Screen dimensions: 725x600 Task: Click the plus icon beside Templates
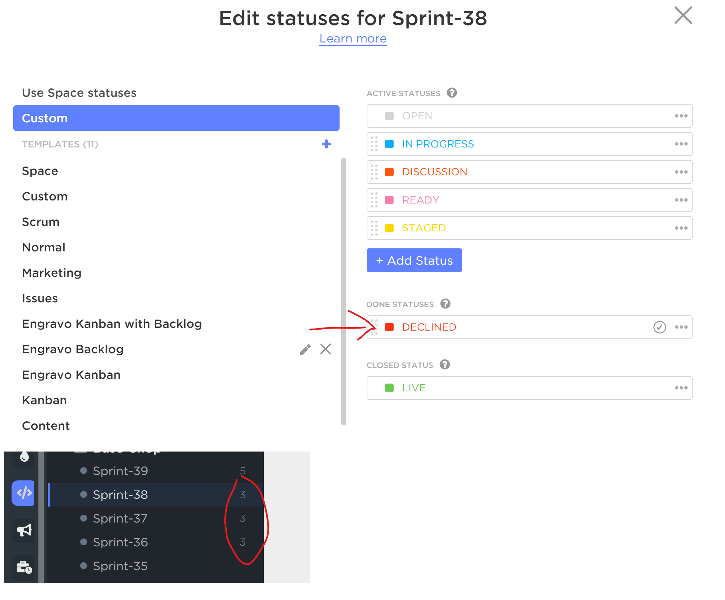point(326,144)
